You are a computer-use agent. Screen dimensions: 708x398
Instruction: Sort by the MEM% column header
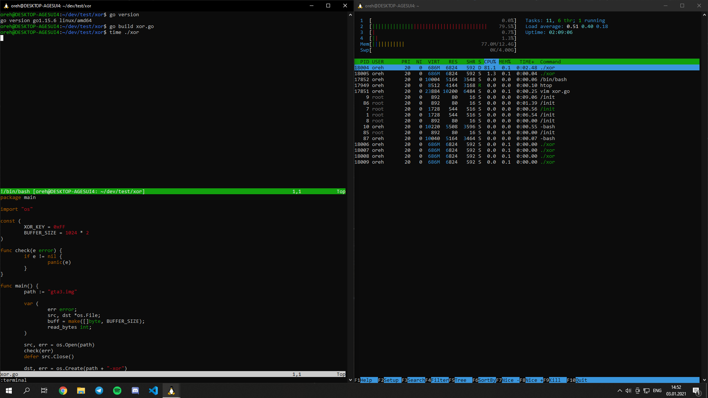pyautogui.click(x=505, y=62)
